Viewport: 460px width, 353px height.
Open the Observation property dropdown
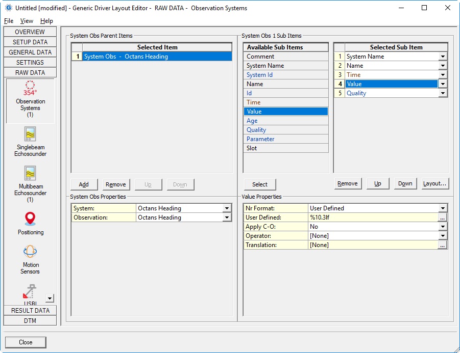[227, 218]
